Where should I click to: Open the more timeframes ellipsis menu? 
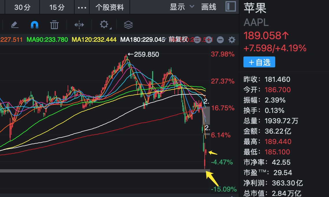82,7
